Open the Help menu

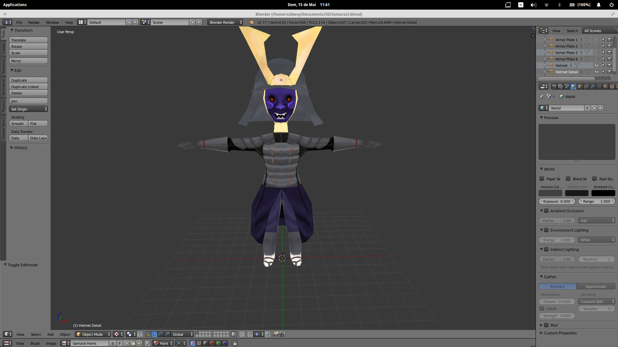(69, 22)
